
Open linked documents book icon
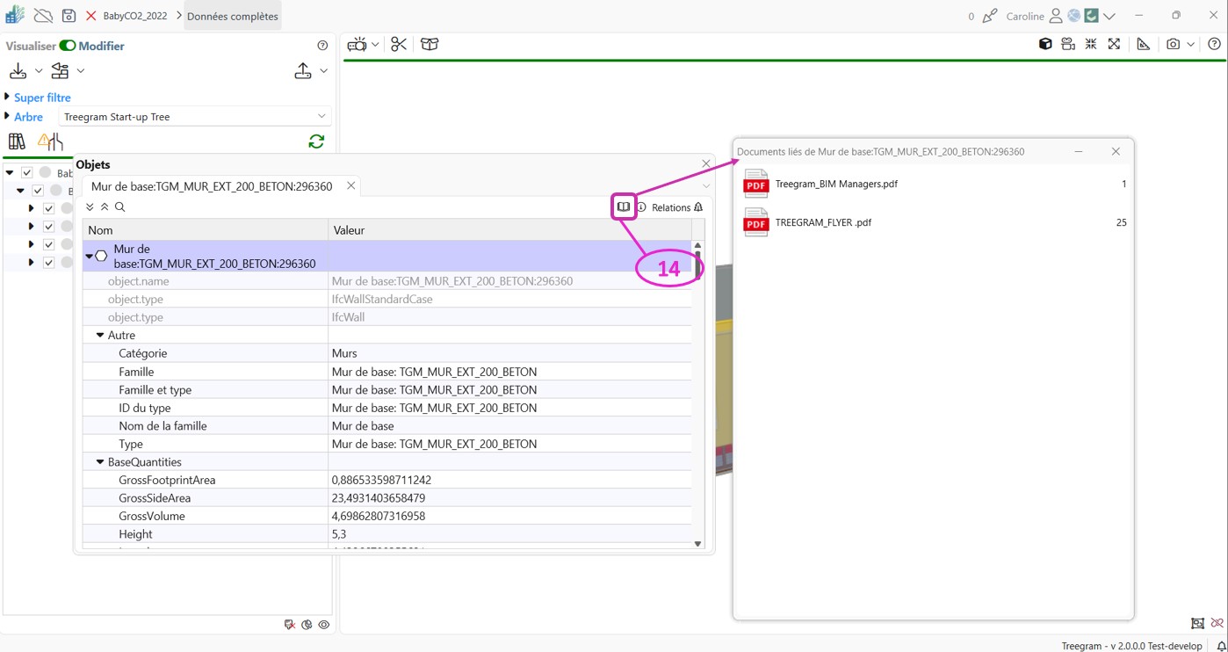[623, 207]
